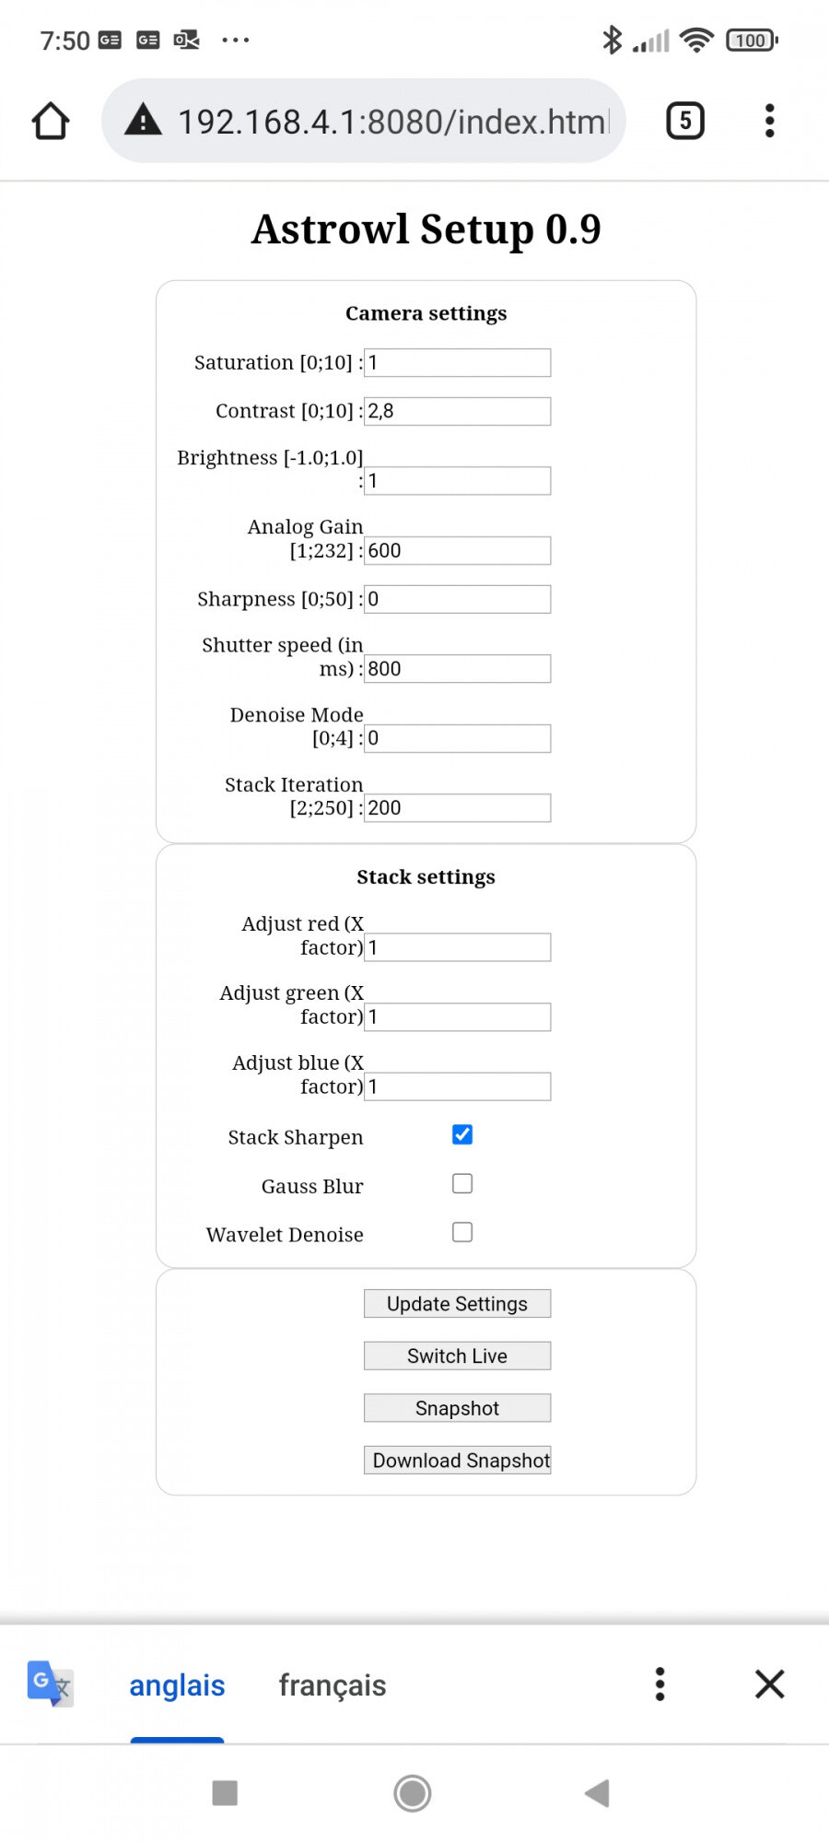Tap the address bar URL
This screenshot has height=1843, width=829.
[x=393, y=122]
